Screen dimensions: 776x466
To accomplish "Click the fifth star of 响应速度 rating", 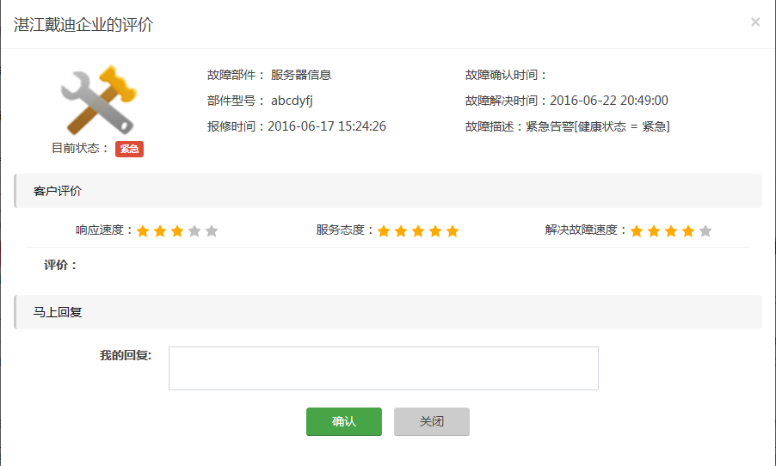I will (212, 231).
